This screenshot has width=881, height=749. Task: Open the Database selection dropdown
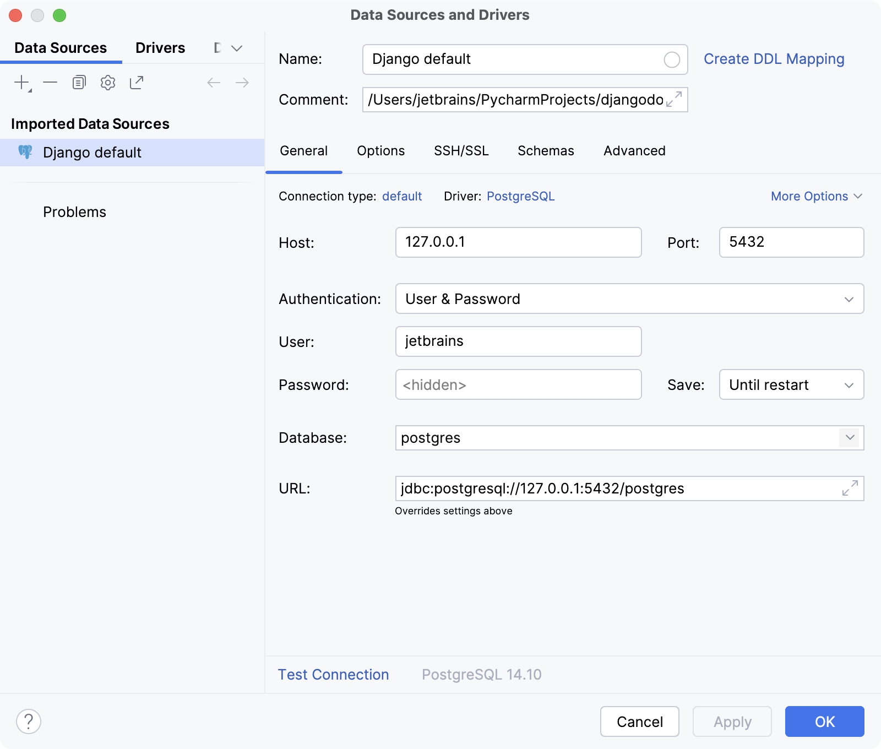849,438
